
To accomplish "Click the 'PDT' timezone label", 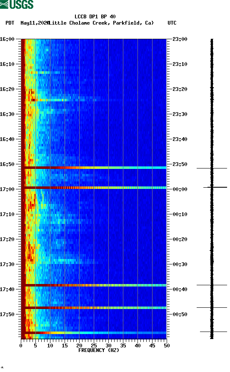I will 10,23.
